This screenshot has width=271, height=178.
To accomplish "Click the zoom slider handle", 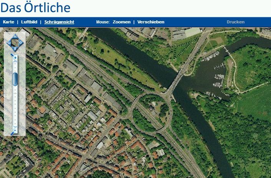I will tap(15, 79).
